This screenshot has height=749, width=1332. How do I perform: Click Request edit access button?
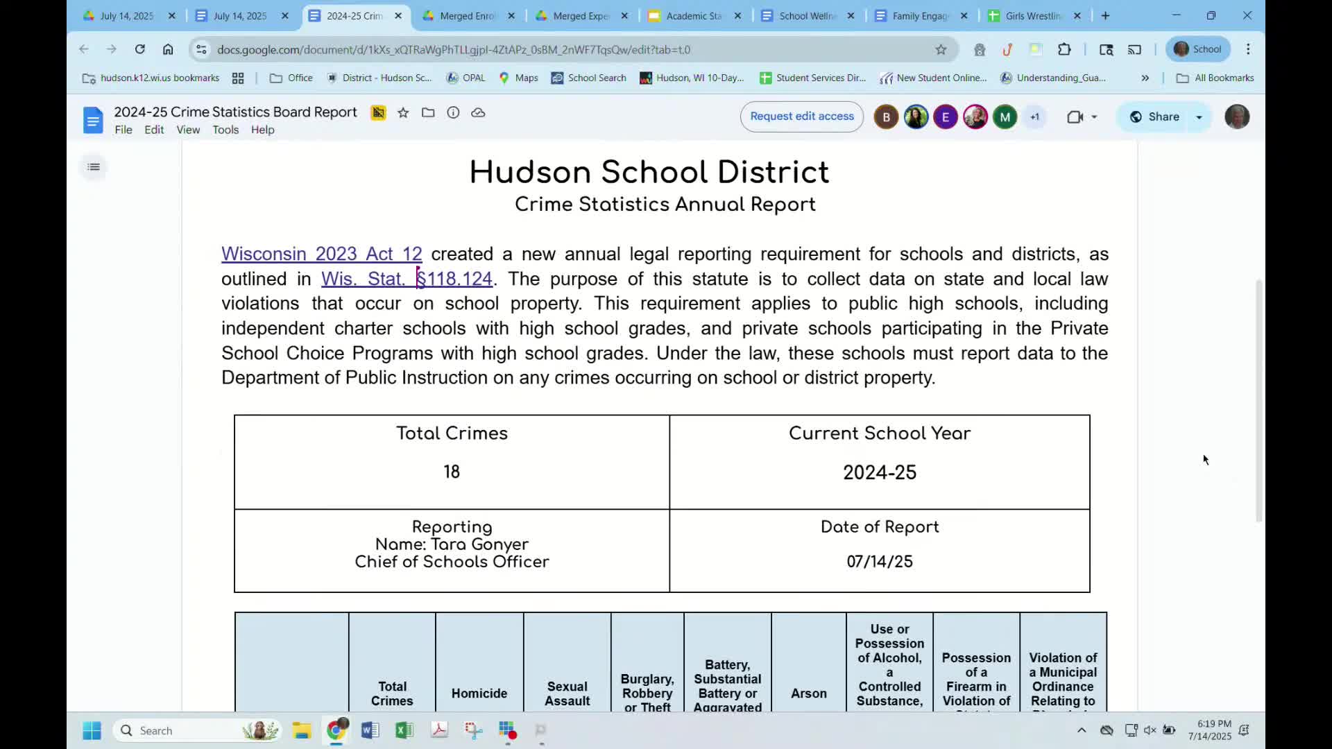pos(801,117)
